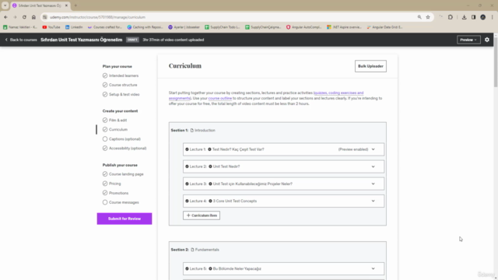Open the browser downloads icon
This screenshot has width=498, height=280.
point(464,17)
